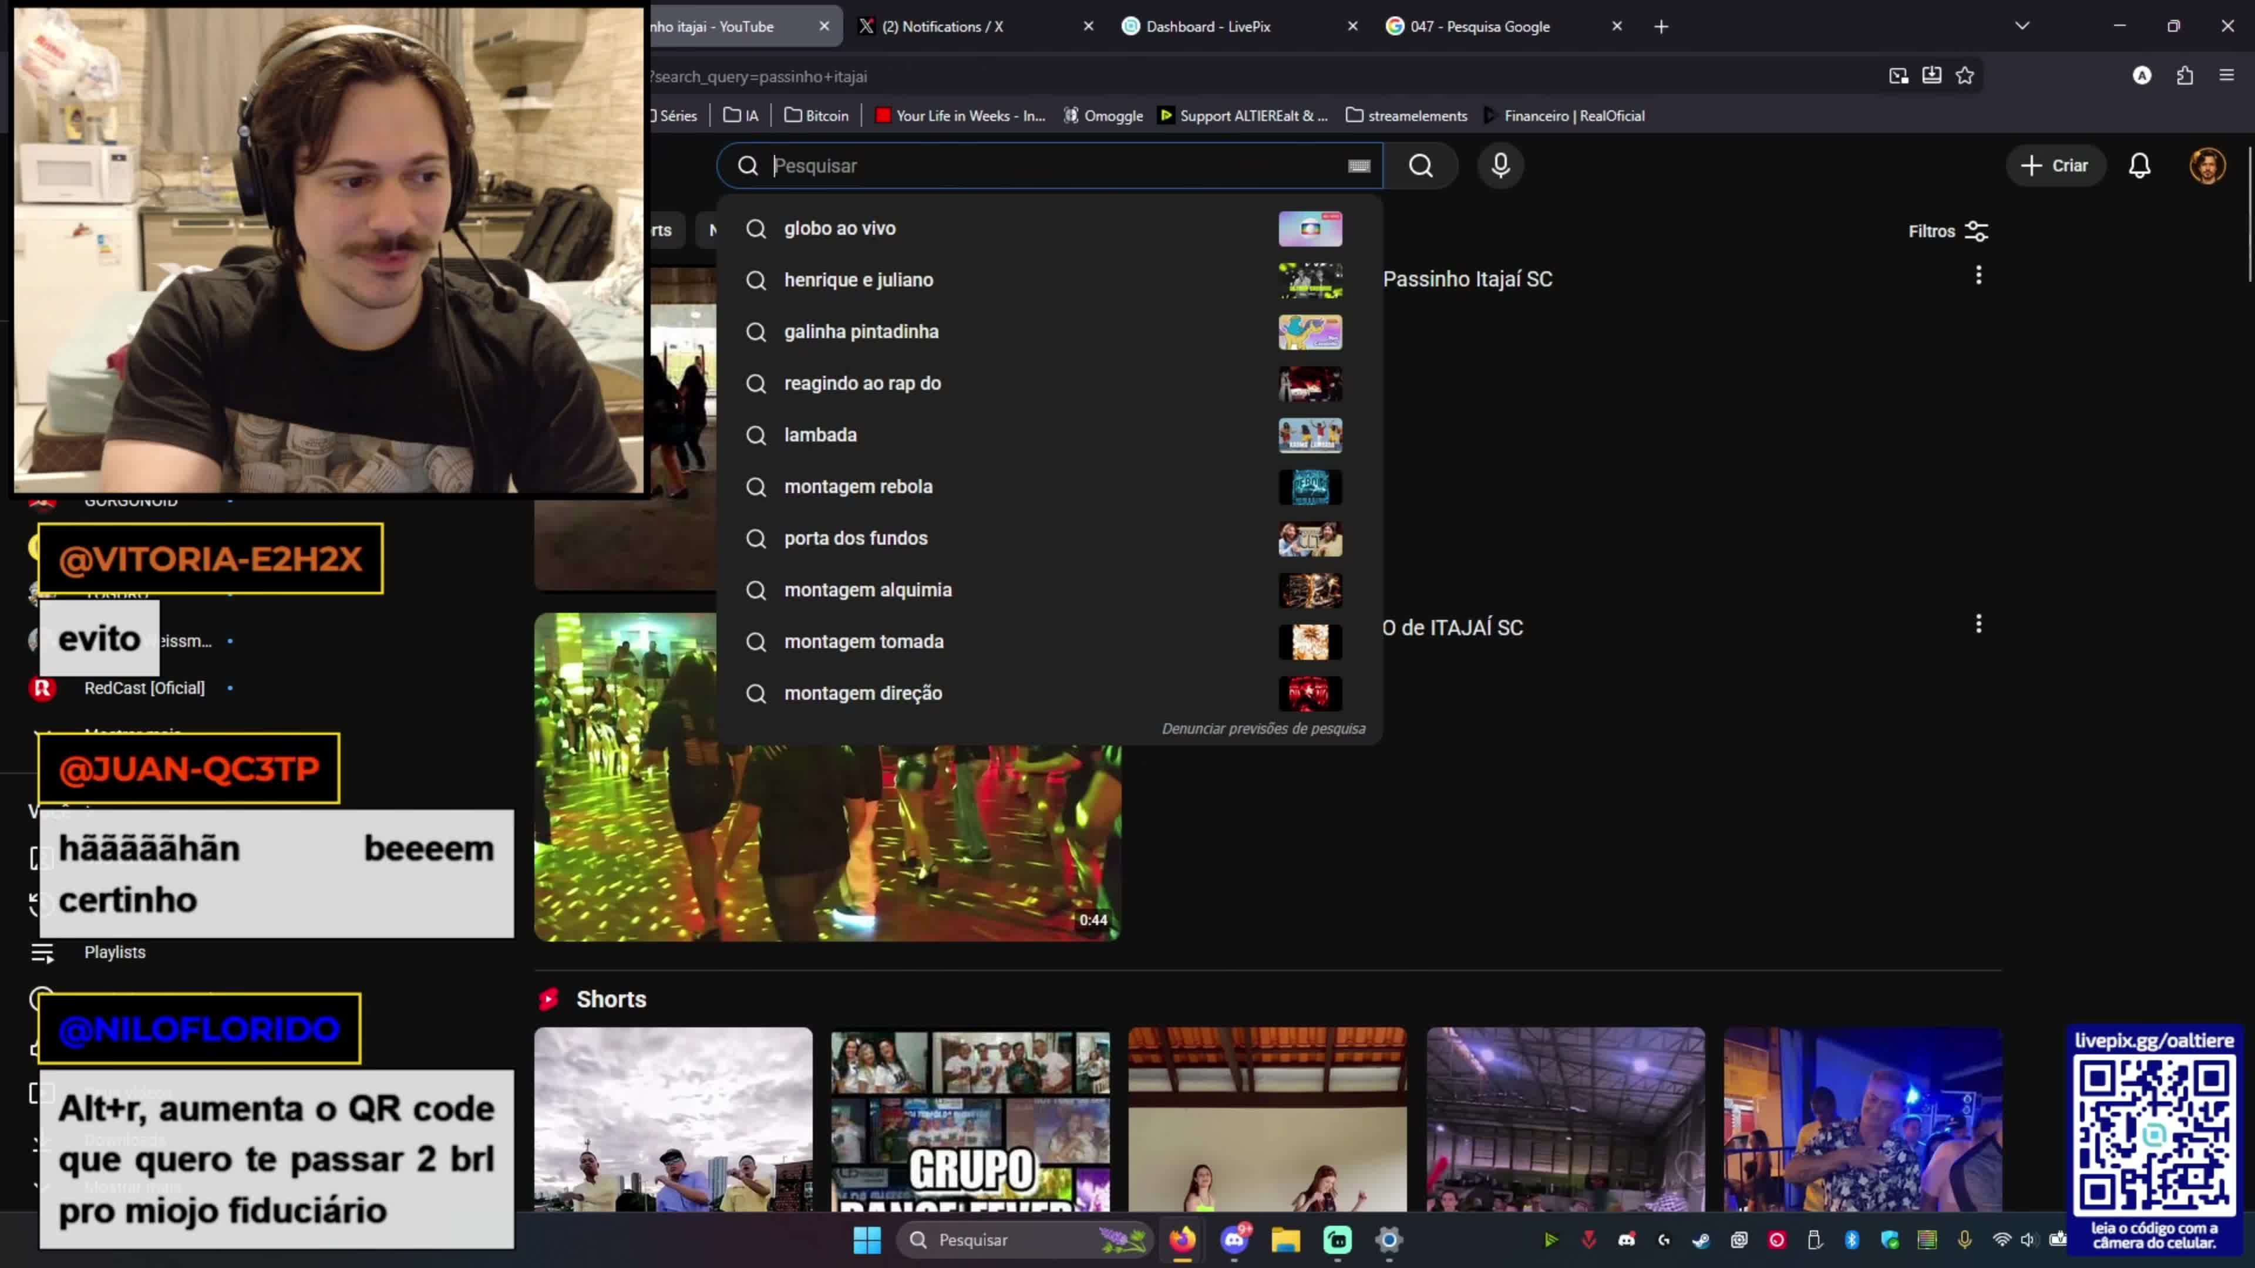Open Firefox extensions puzzle icon
The image size is (2255, 1268).
point(2185,76)
